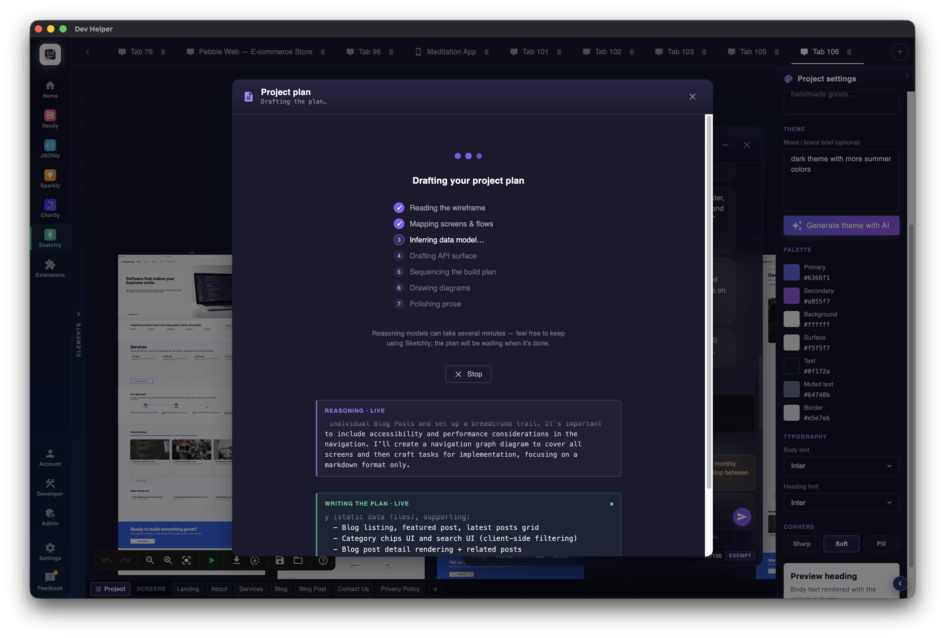This screenshot has height=638, width=945.
Task: Open the Sparkly tool in the sidebar
Action: [x=50, y=179]
